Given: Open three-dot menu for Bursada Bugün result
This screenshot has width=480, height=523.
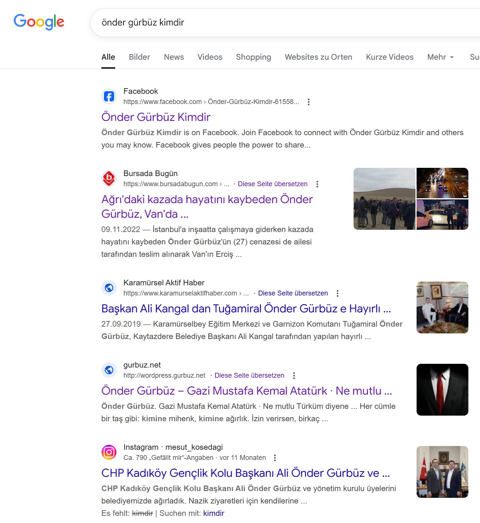Looking at the screenshot, I should (317, 184).
